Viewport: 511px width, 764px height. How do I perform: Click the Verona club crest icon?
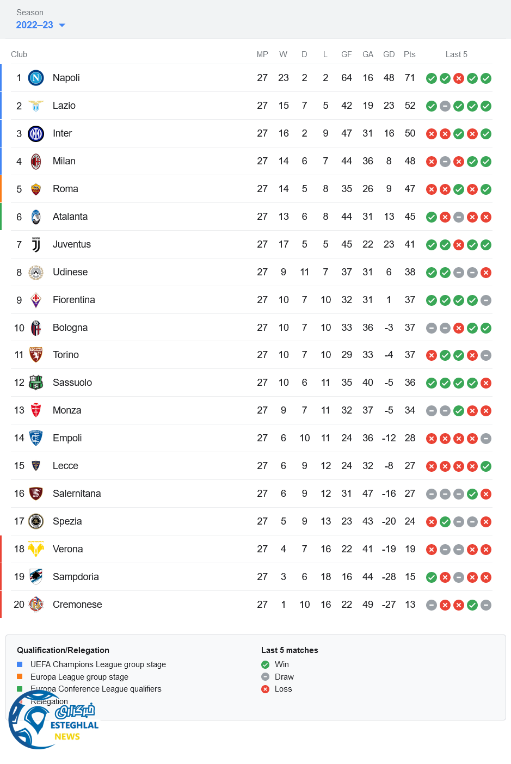click(x=36, y=549)
